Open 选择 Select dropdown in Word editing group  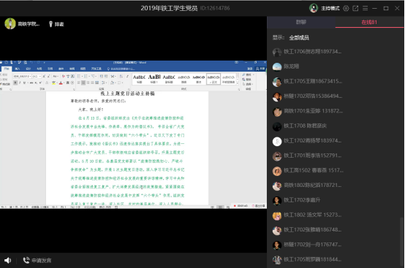tap(247, 84)
